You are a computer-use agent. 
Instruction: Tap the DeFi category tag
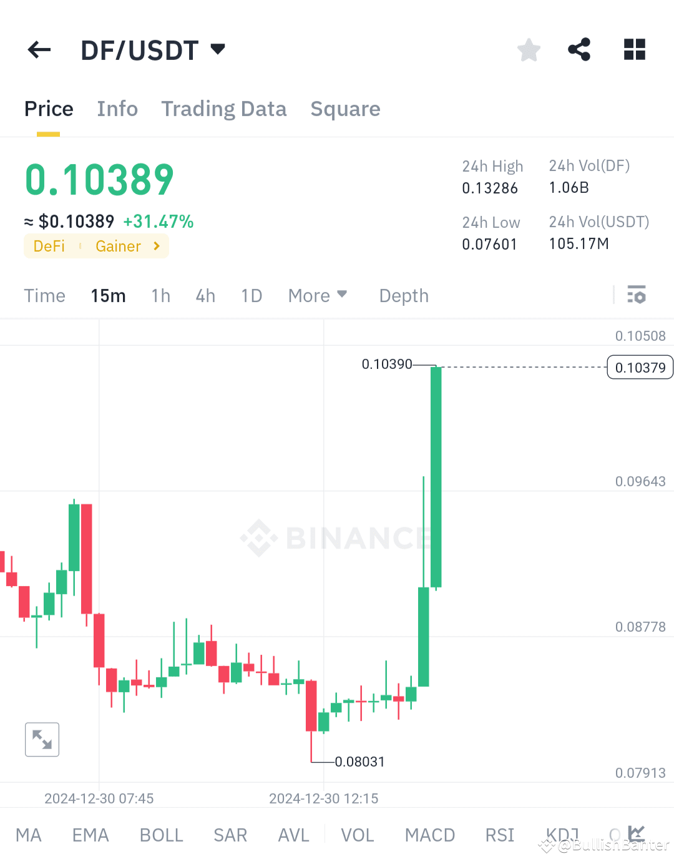pyautogui.click(x=49, y=246)
